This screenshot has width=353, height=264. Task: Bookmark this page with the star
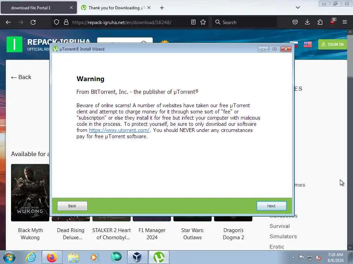(x=203, y=22)
